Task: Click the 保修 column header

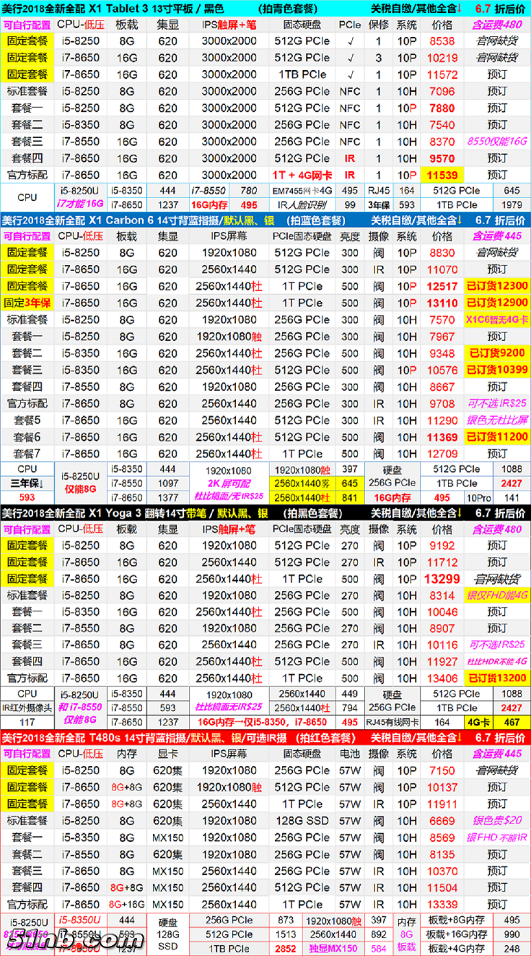Action: (x=378, y=25)
